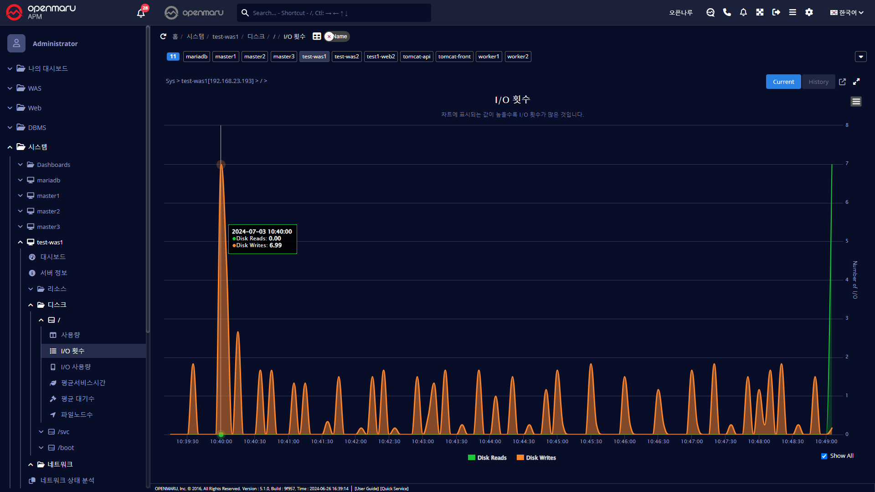Viewport: 875px width, 492px height.
Task: Open the settings gear in top bar
Action: point(809,13)
